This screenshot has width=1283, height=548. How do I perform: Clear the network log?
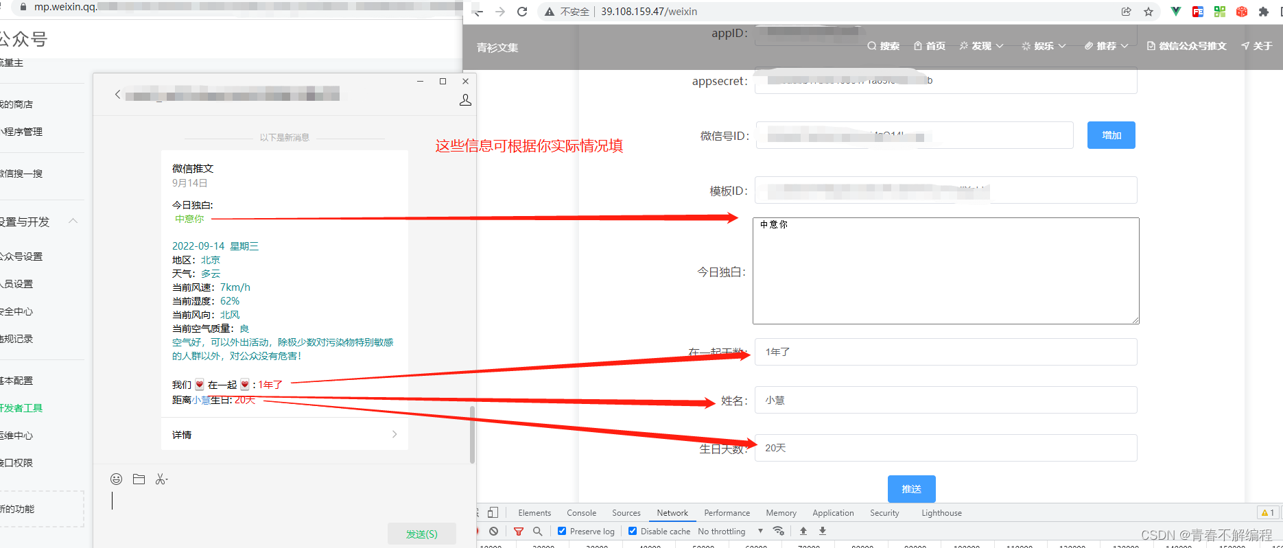(494, 531)
